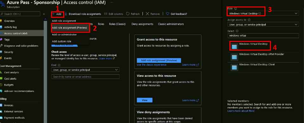Open the Overview sidebar item icon
The height and width of the screenshot is (123, 304).
tap(1, 21)
